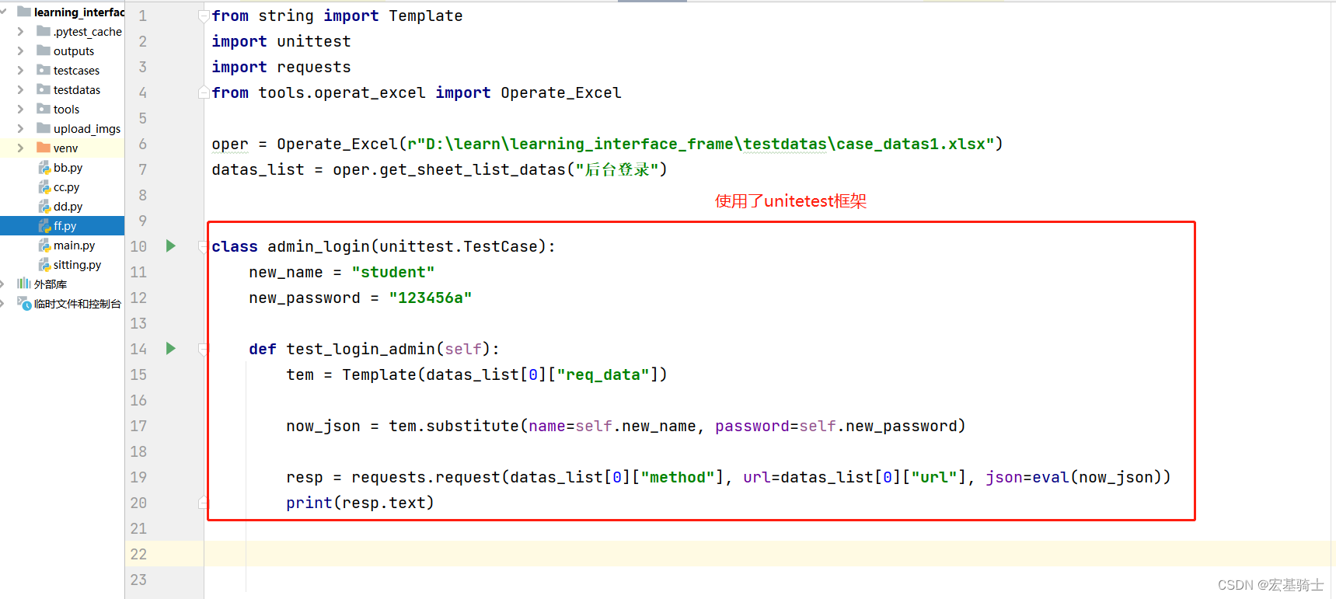Expand the venv folder
The width and height of the screenshot is (1336, 599).
(21, 148)
